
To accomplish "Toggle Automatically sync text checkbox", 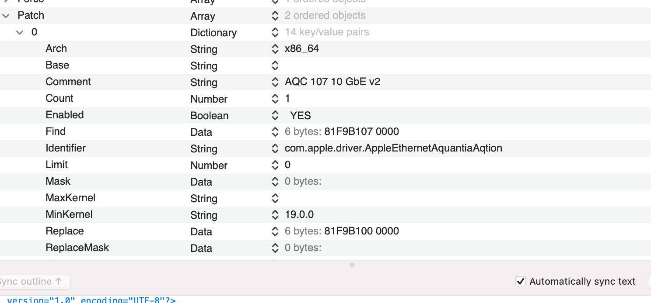I will point(520,282).
